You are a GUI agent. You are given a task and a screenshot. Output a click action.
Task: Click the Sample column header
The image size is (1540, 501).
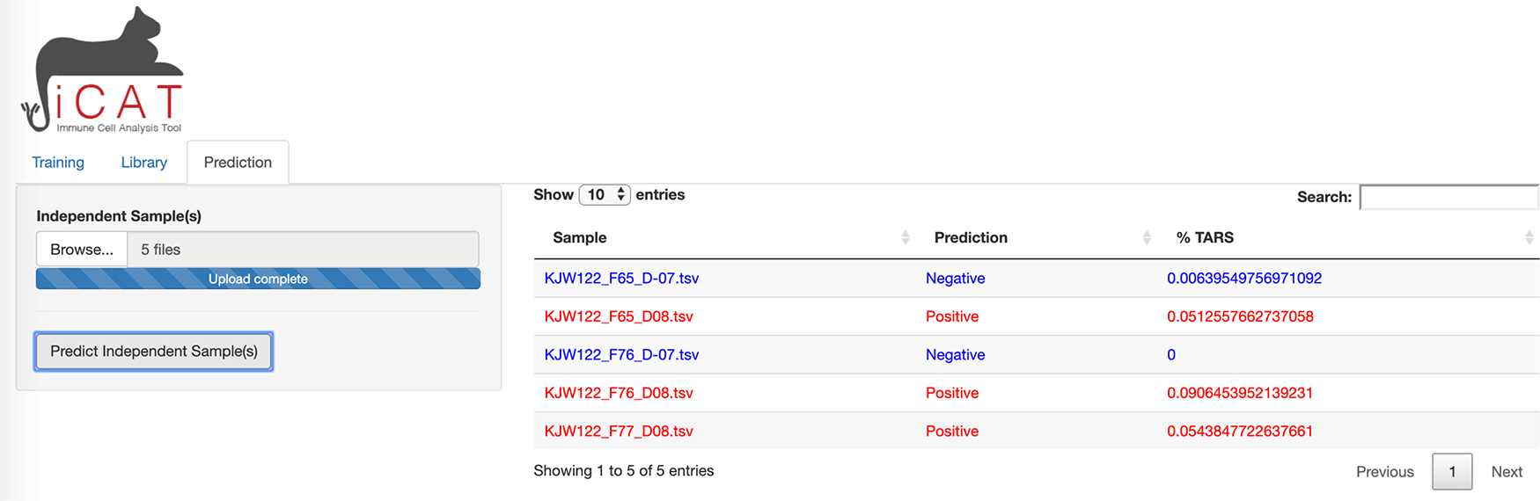580,237
